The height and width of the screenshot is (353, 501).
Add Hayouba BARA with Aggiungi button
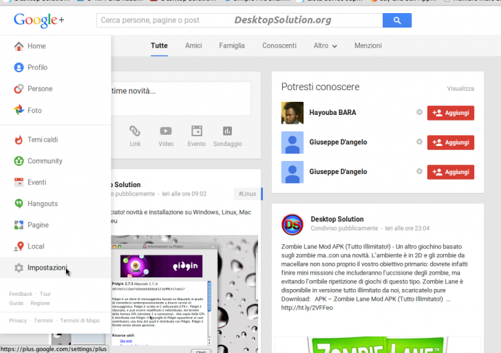tap(451, 113)
